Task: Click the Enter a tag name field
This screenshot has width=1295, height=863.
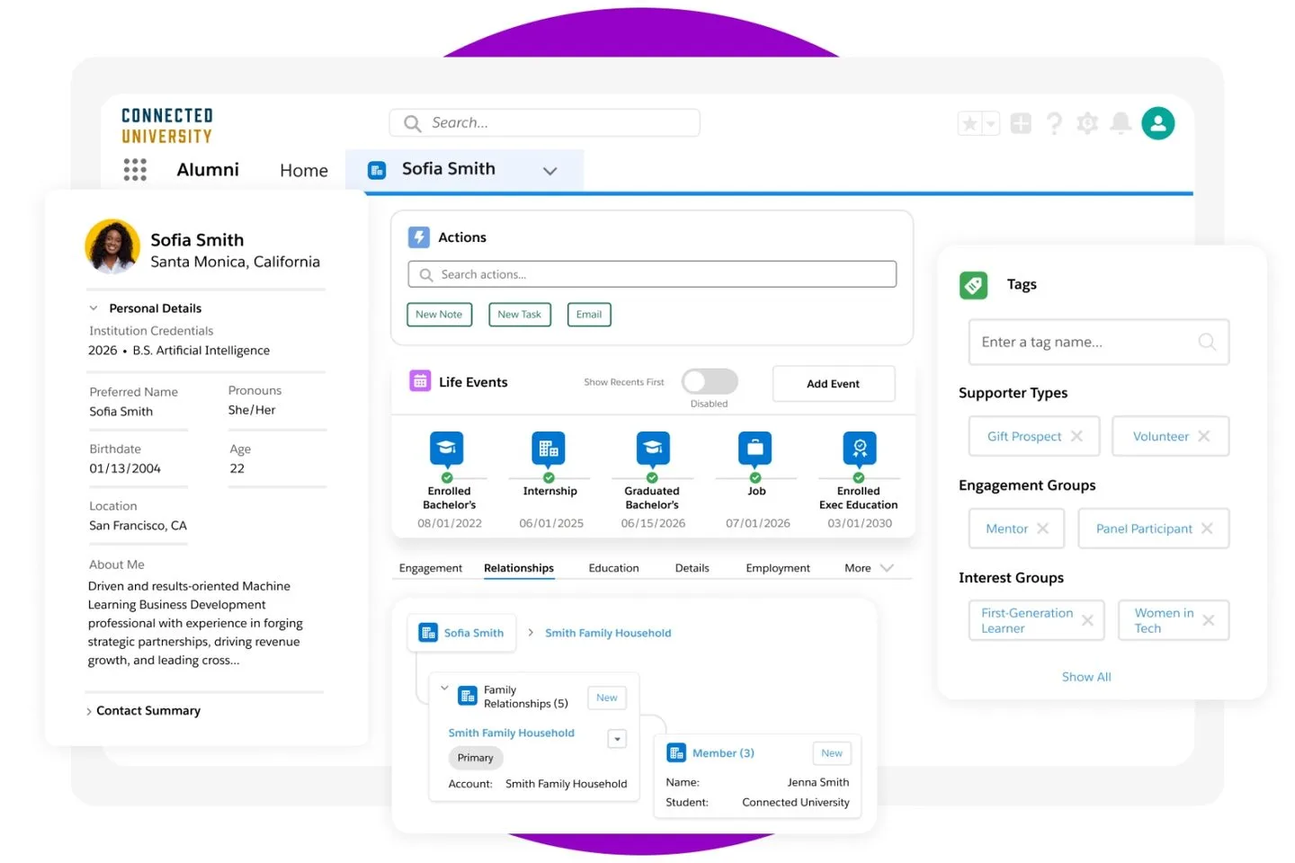Action: 1099,342
